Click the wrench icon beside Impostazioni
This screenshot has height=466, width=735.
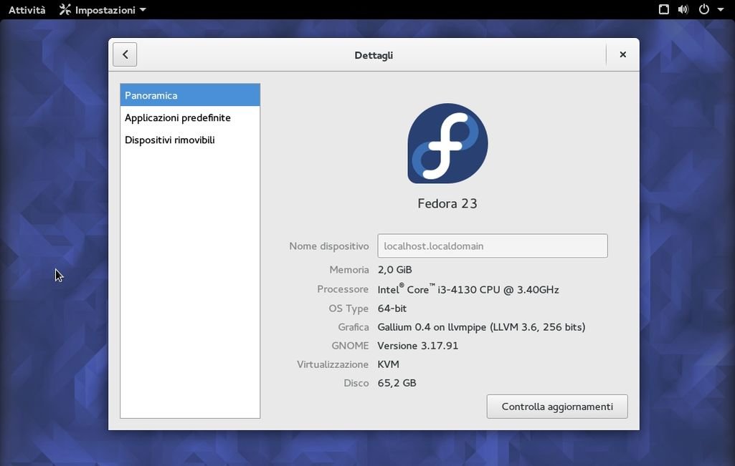(x=65, y=10)
